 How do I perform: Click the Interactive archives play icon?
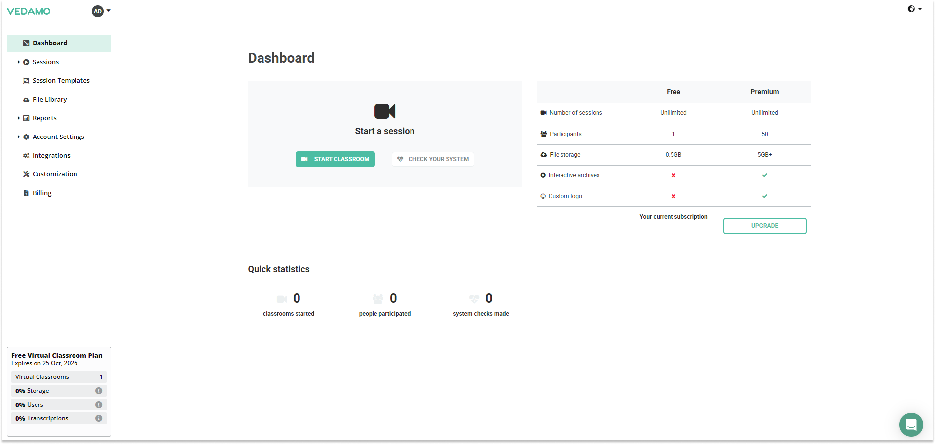click(x=543, y=175)
